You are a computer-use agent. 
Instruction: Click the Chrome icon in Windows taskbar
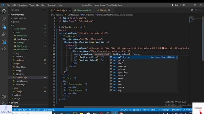coord(121,113)
